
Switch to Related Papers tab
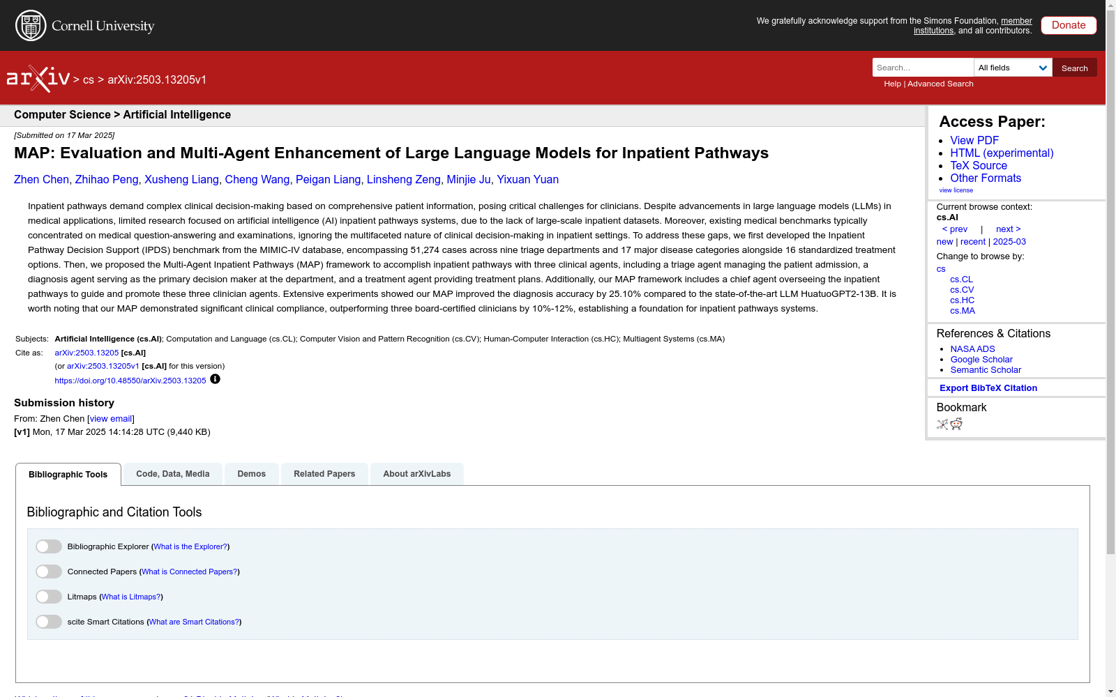(324, 474)
